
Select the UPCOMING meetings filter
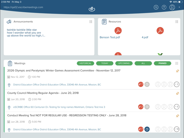[124, 63]
